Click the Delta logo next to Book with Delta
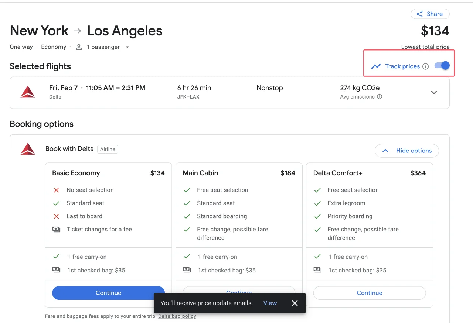This screenshot has width=473, height=323. click(28, 149)
